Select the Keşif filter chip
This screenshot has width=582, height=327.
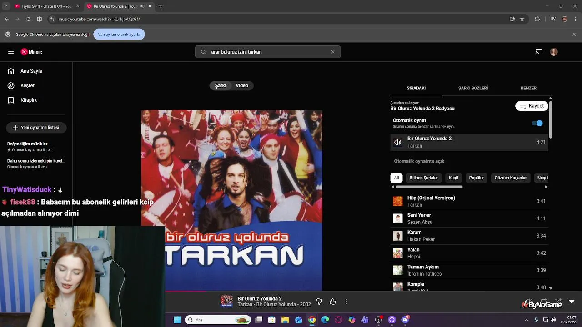click(x=453, y=178)
